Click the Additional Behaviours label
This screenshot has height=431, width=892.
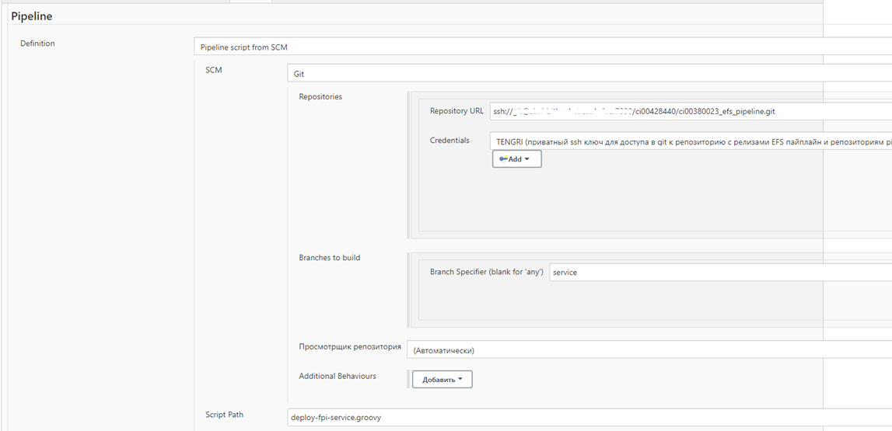[338, 377]
